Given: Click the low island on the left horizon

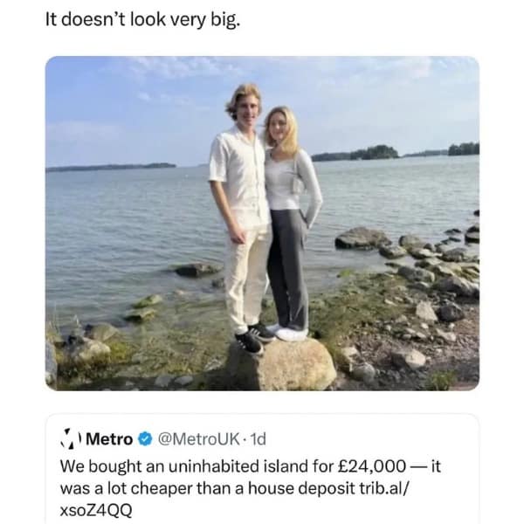Looking at the screenshot, I should (x=109, y=166).
